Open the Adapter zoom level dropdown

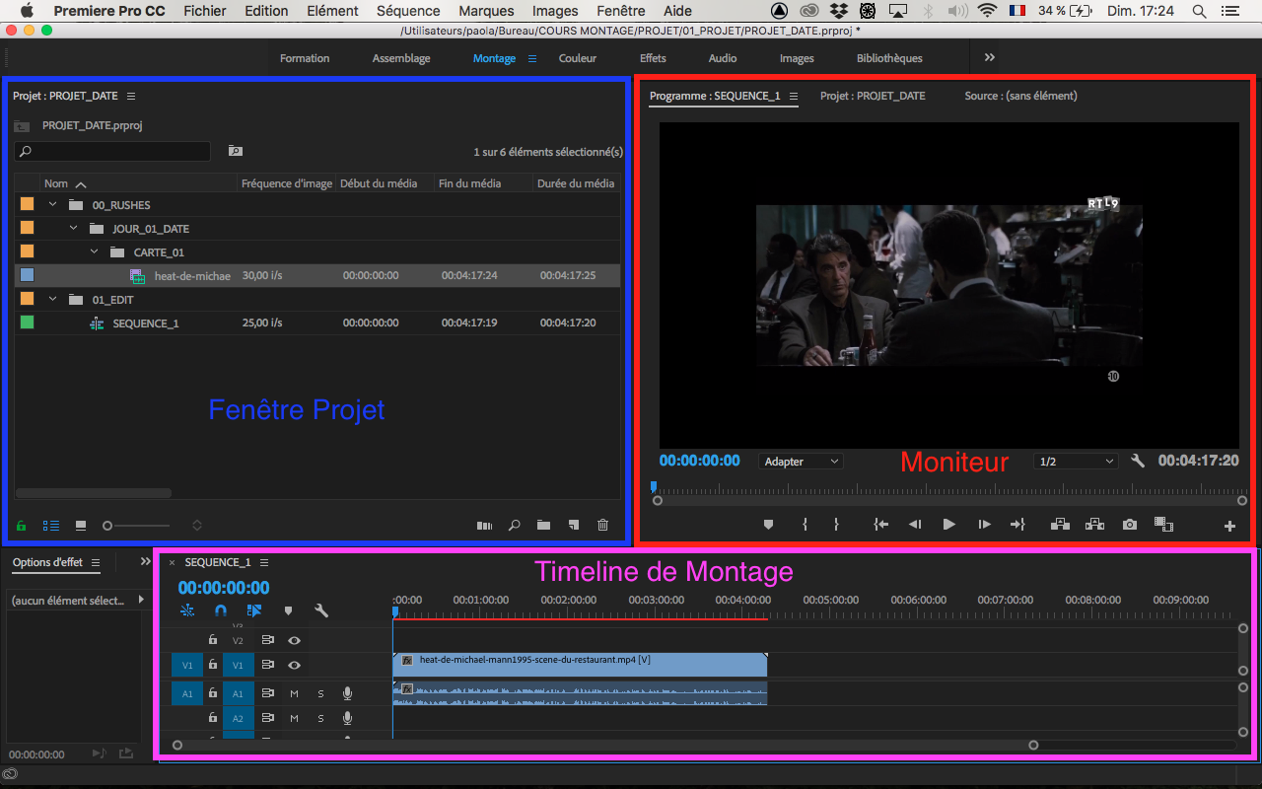(x=802, y=462)
